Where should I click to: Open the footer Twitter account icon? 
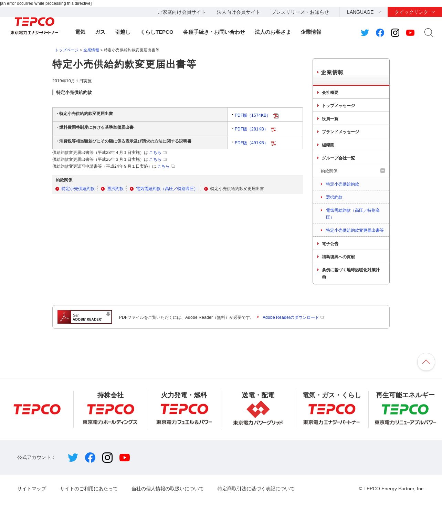pos(73,458)
